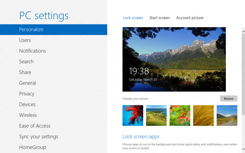
Task: Click the Change your picture label
Action: click(135, 99)
